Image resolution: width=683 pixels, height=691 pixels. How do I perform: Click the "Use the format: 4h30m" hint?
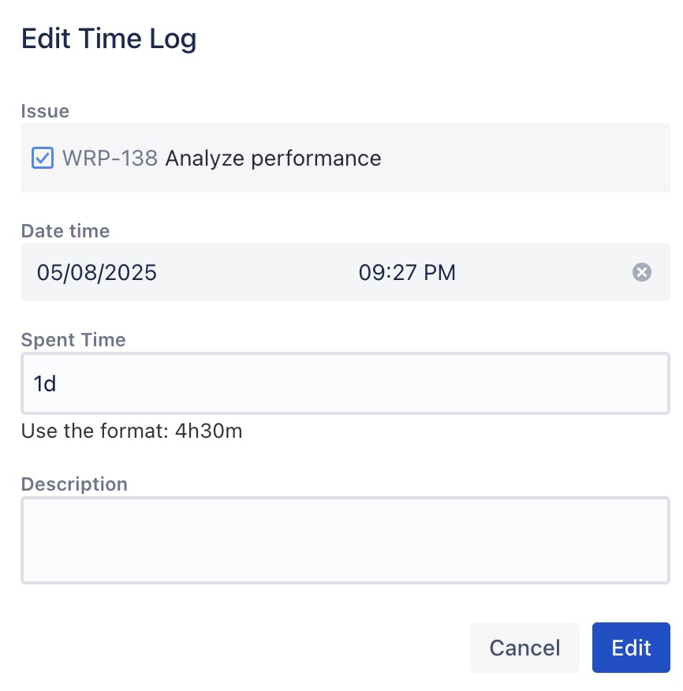[132, 431]
